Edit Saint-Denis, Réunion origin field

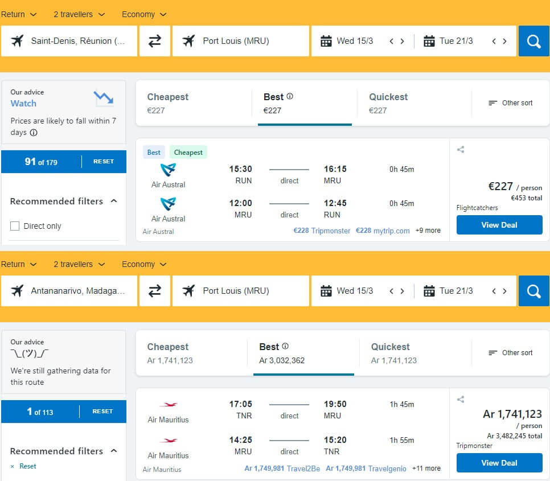[69, 41]
